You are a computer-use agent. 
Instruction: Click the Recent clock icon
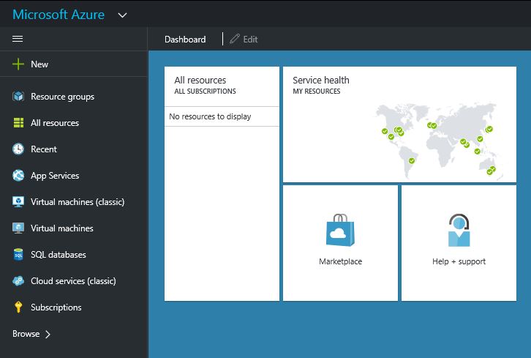point(18,149)
